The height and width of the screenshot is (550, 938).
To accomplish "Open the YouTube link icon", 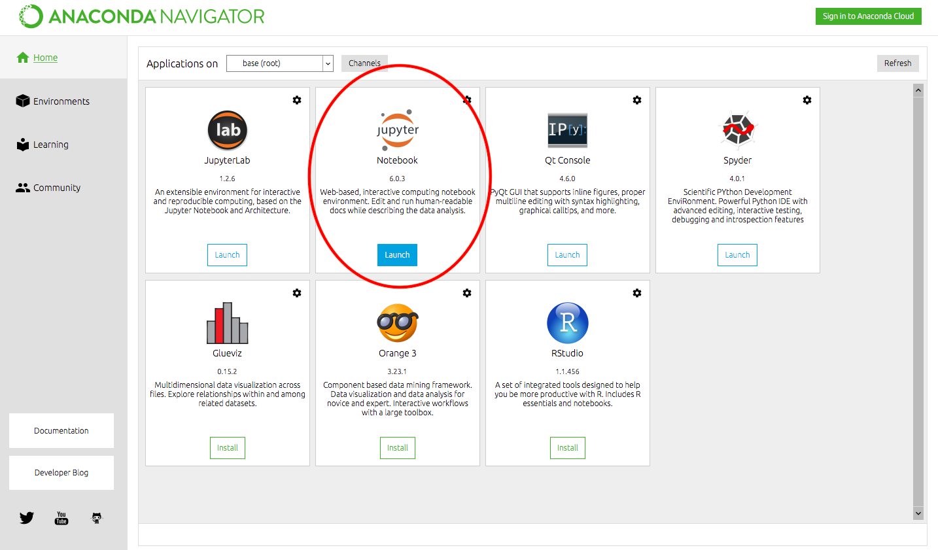I will click(x=61, y=518).
